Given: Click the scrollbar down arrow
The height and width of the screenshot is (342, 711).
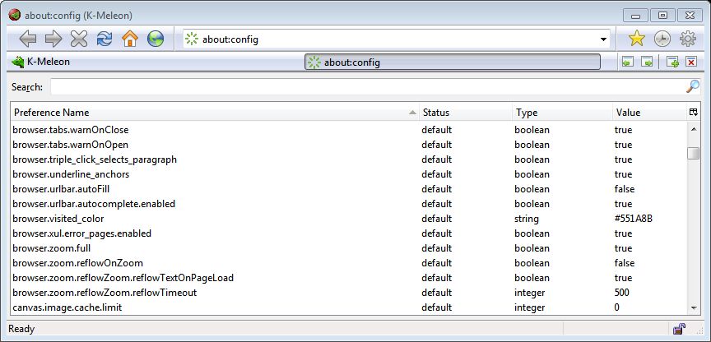Looking at the screenshot, I should 694,308.
